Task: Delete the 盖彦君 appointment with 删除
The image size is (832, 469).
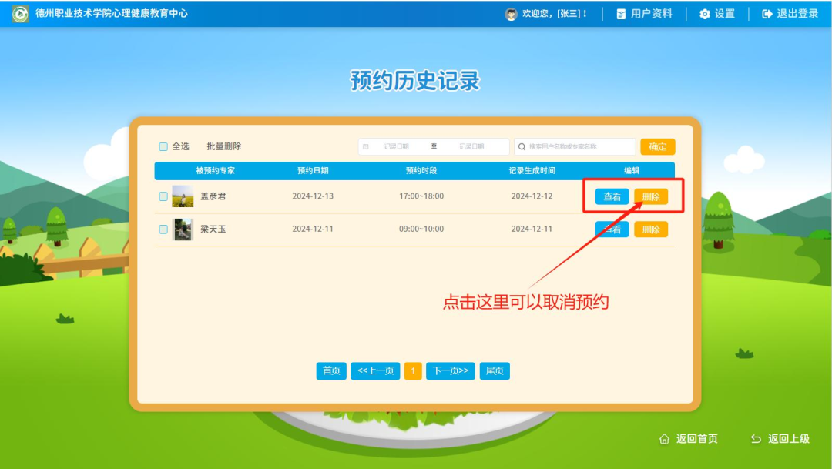Action: pos(651,197)
